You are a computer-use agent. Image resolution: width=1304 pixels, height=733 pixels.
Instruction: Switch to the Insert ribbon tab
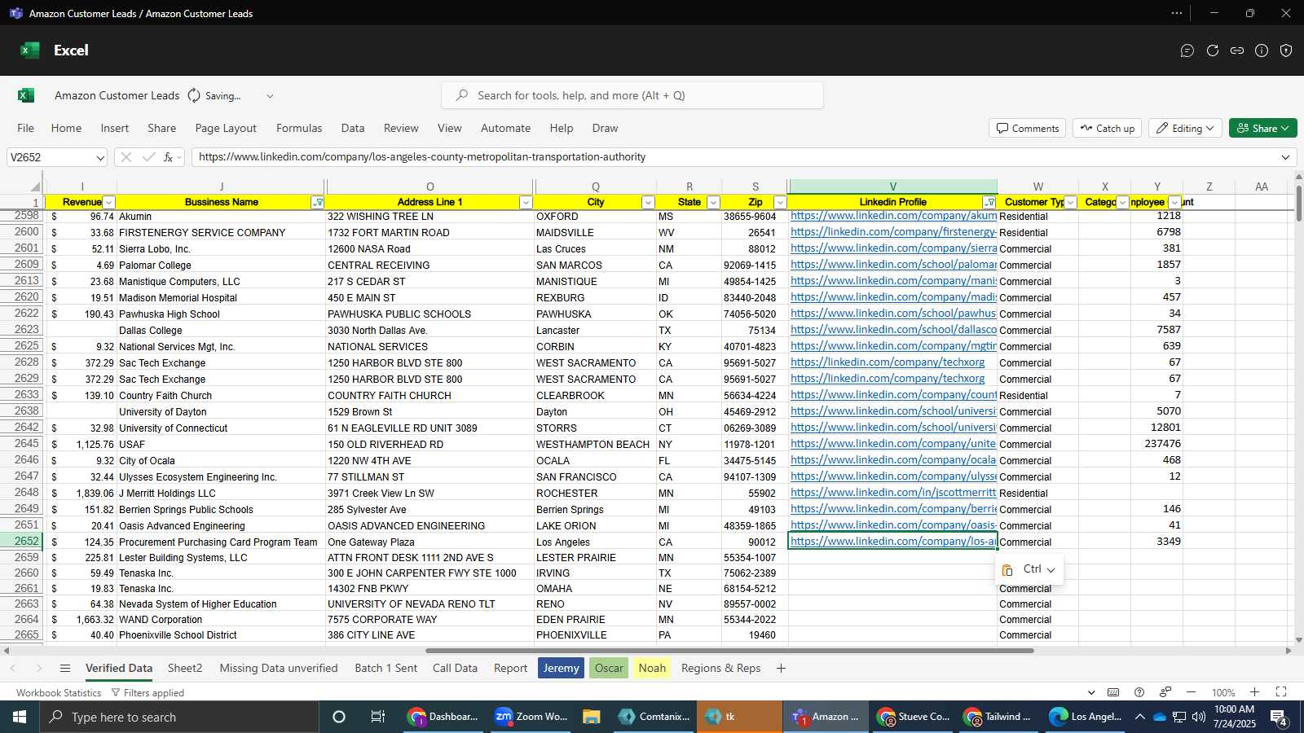pos(115,128)
